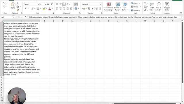Click Increase Decimal icon
The width and height of the screenshot is (184, 104).
click(x=97, y=8)
